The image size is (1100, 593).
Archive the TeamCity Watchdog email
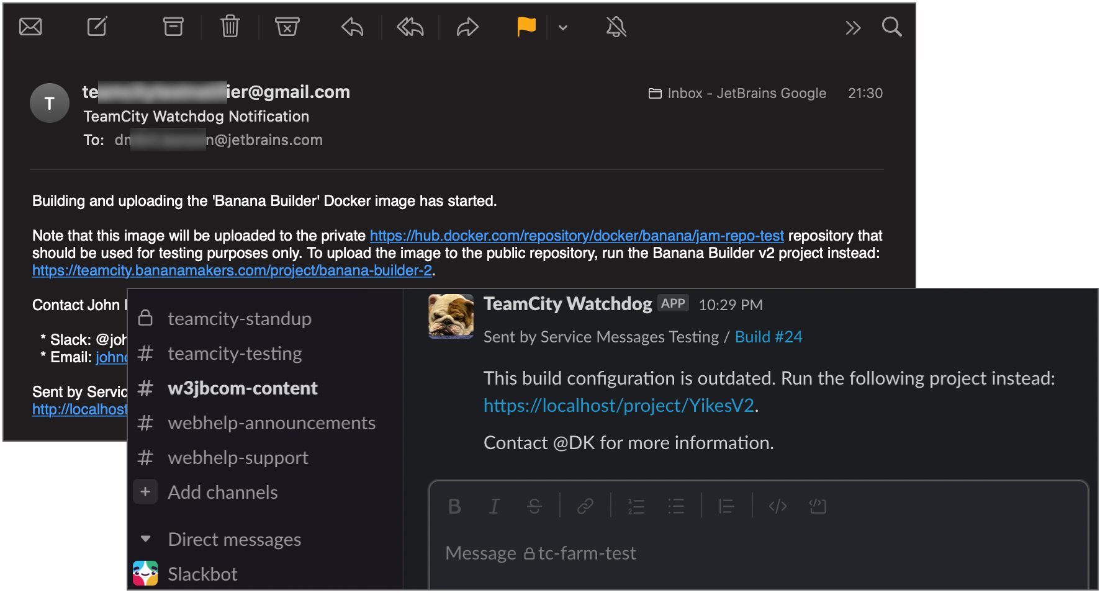(x=173, y=27)
